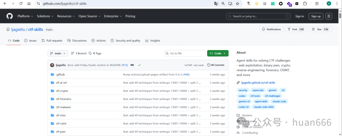
Task: Open the Discussions tab
Action: coord(77,41)
